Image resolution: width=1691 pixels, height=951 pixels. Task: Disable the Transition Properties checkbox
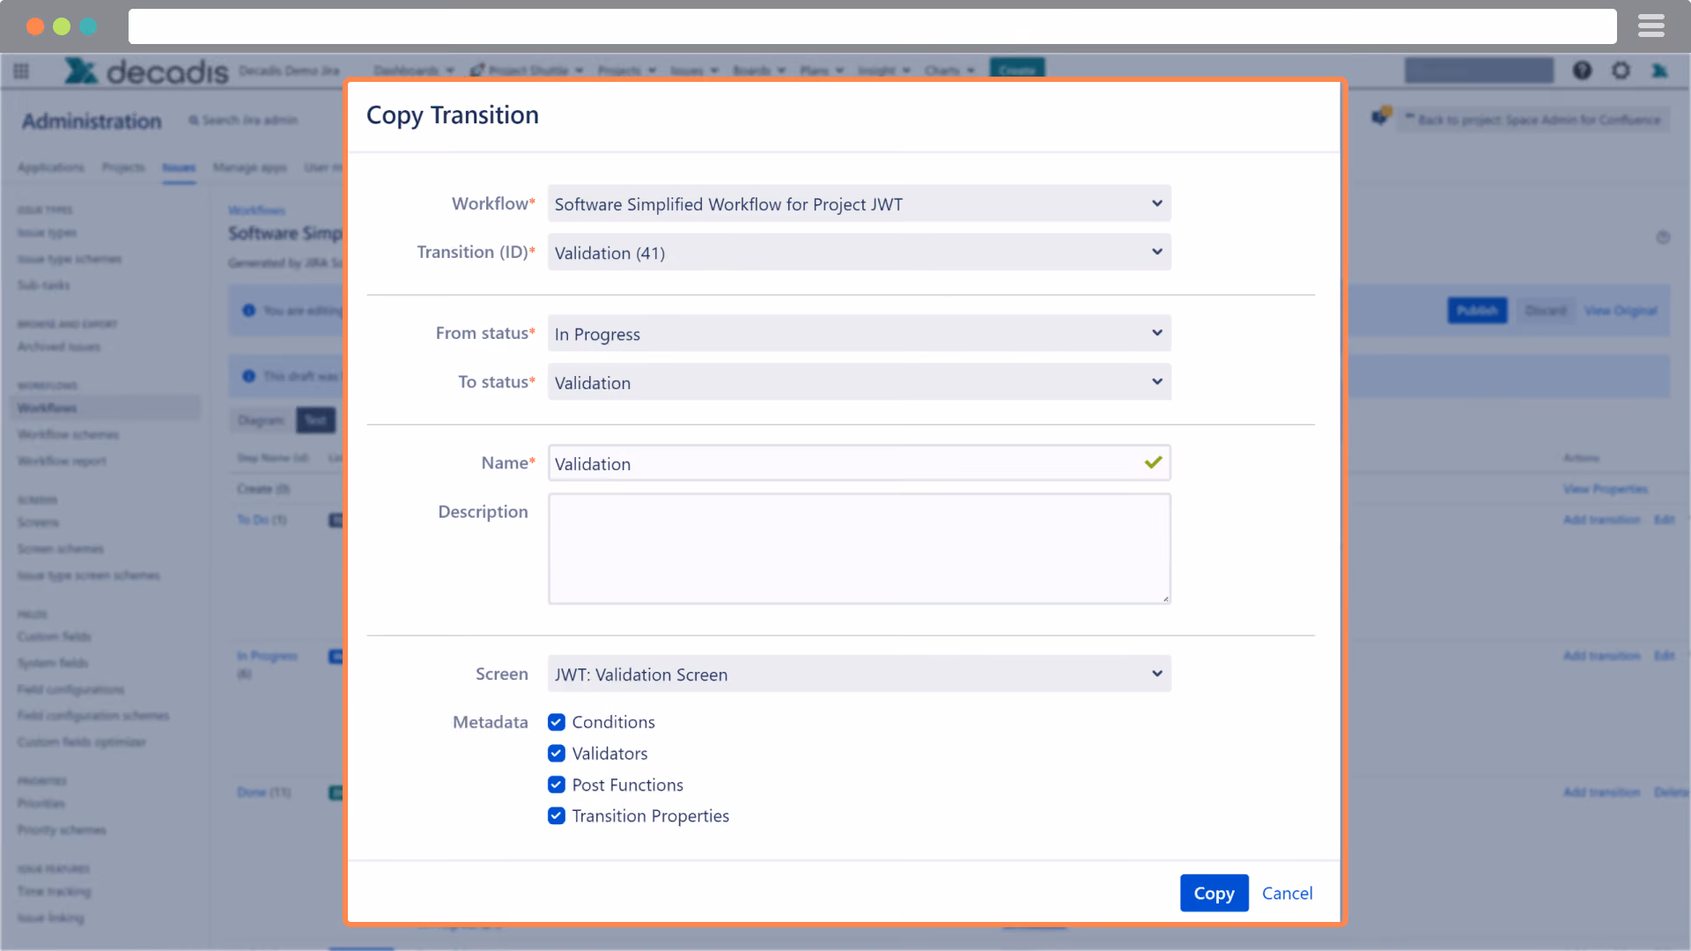tap(556, 816)
